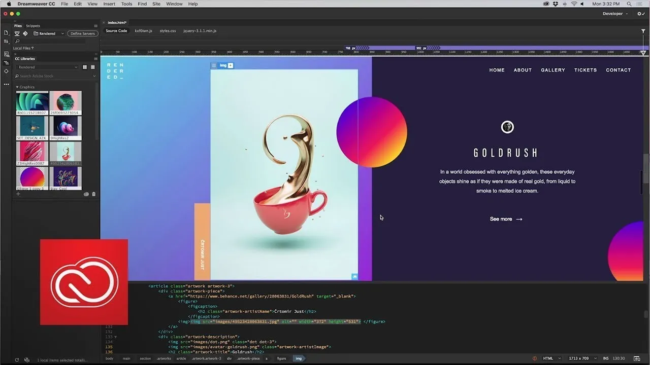Click the delete asset trash icon in CC Libraries
650x365 pixels.
click(93, 194)
